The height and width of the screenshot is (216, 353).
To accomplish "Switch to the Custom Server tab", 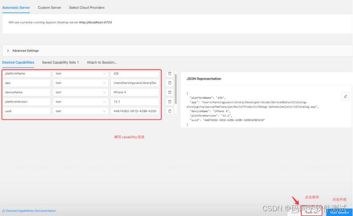I will [49, 8].
